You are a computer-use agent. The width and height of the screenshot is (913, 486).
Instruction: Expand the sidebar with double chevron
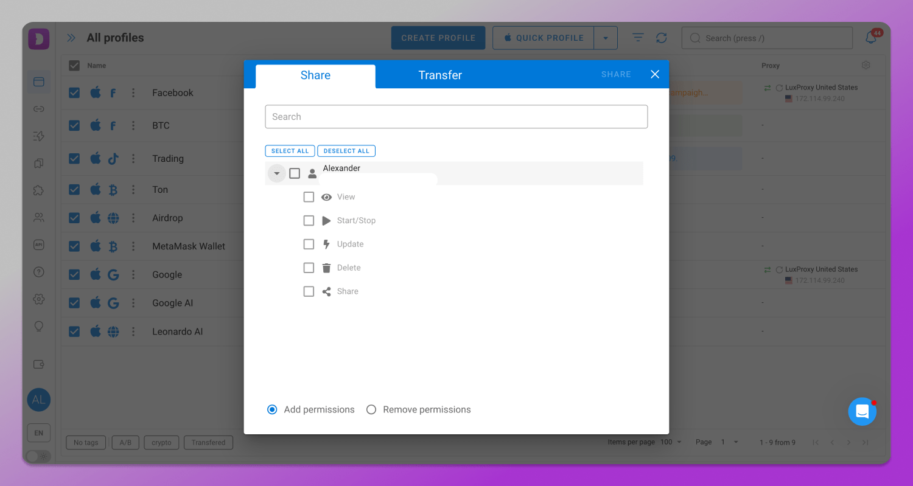tap(71, 38)
